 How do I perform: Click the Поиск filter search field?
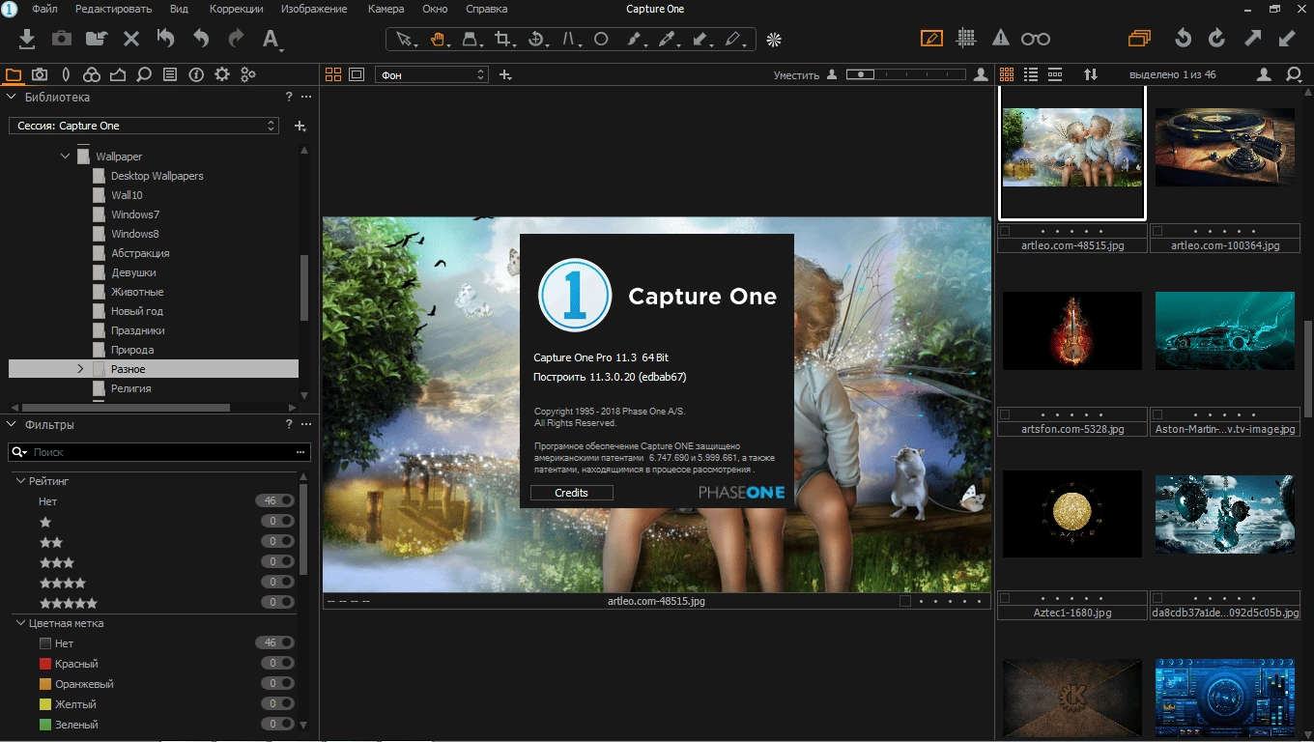(161, 452)
